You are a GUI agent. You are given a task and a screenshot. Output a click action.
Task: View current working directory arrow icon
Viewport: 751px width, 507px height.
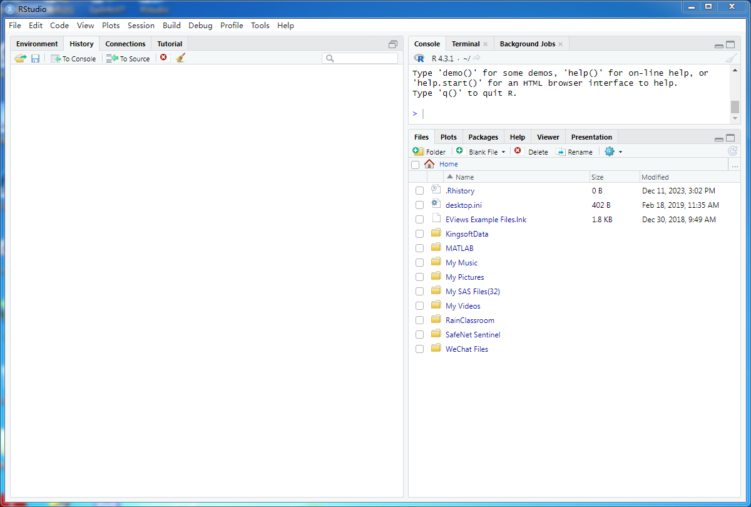tap(477, 58)
